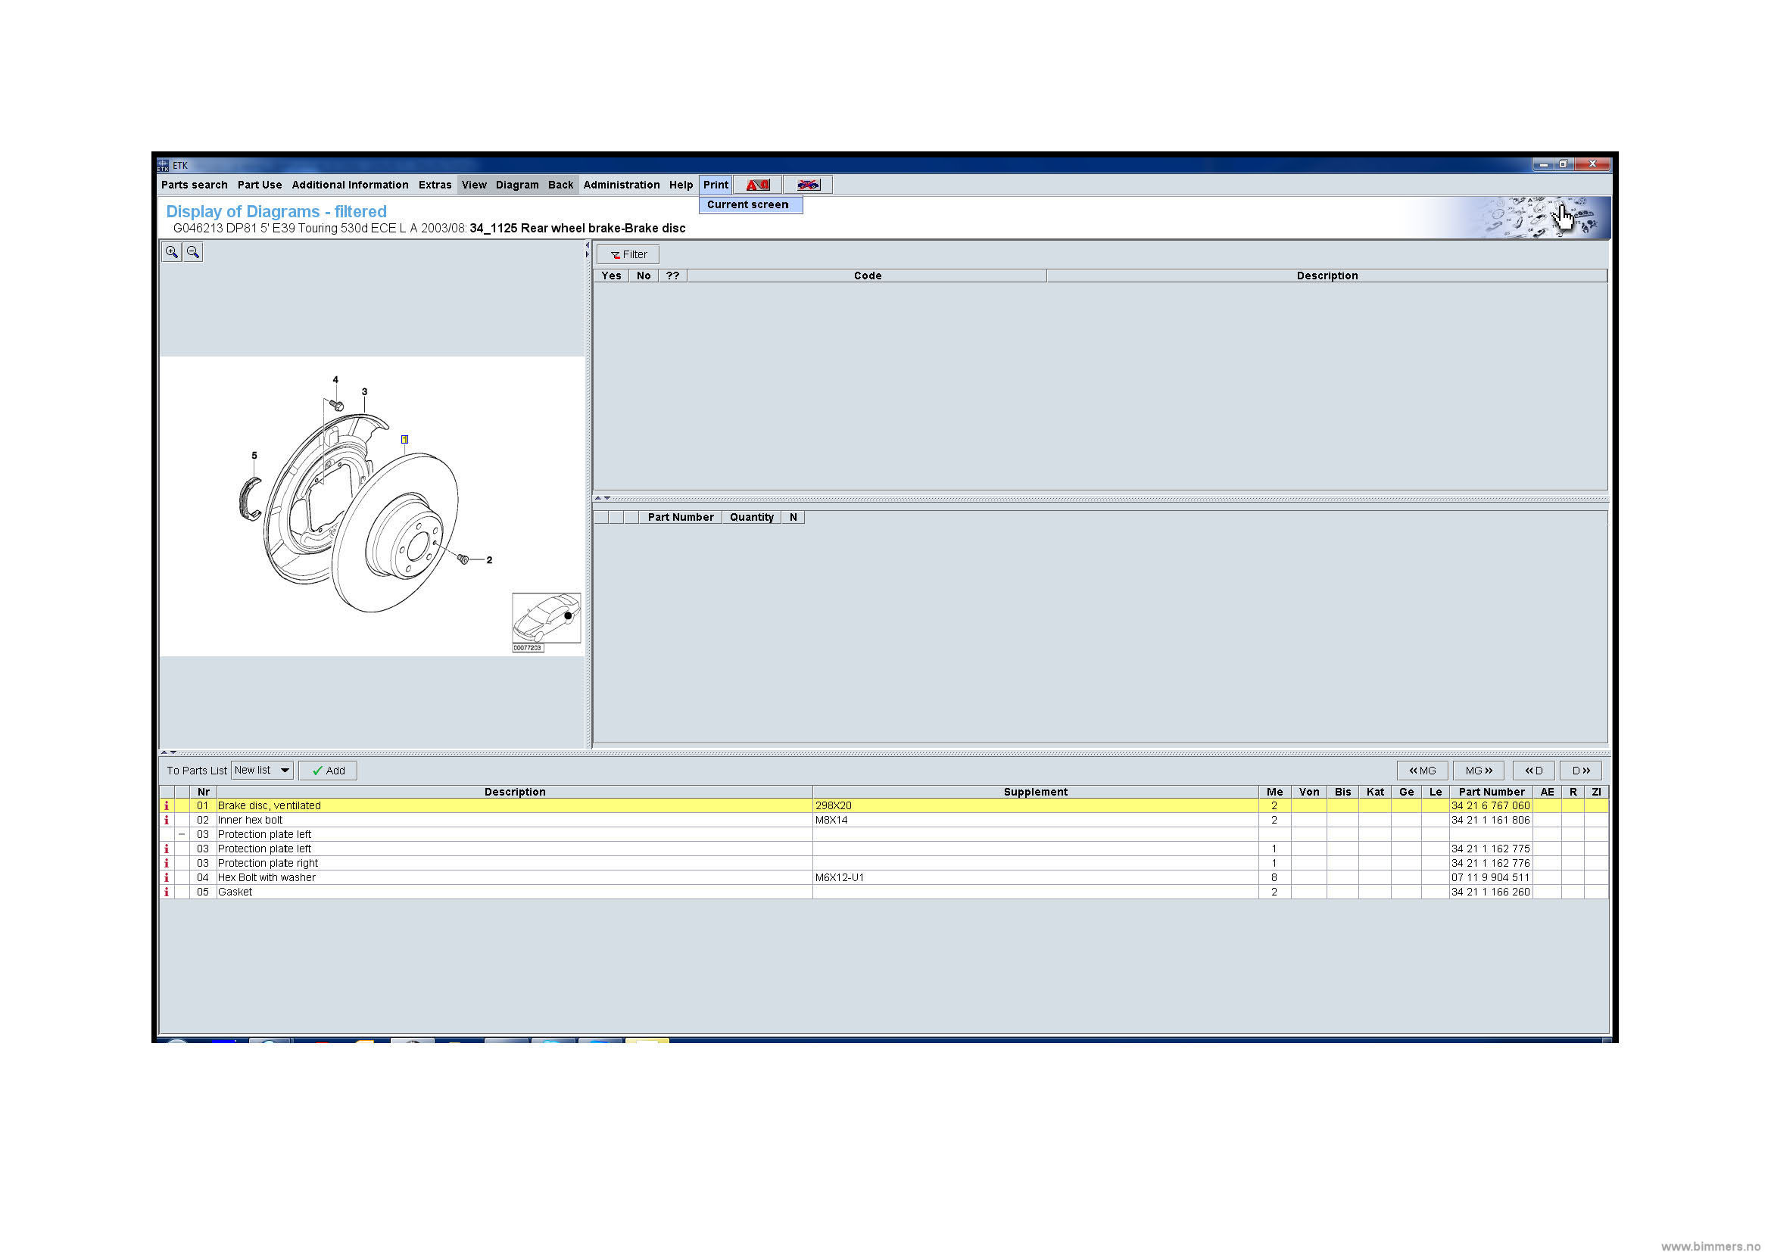The height and width of the screenshot is (1252, 1771).
Task: Click the Filter button
Action: pos(628,255)
